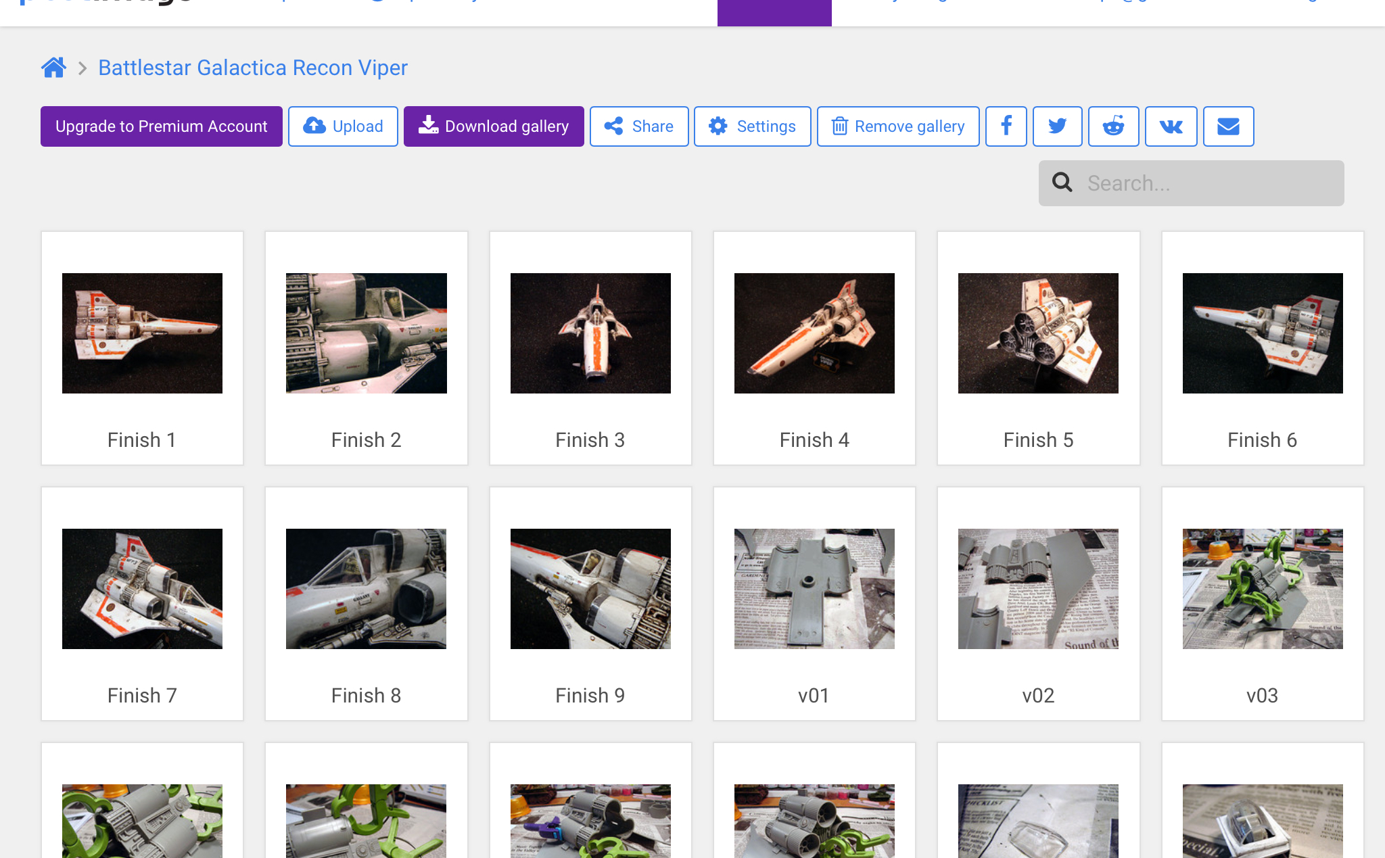The image size is (1385, 858).
Task: Open Battlestar Galactica Recon Viper breadcrumb link
Action: pyautogui.click(x=253, y=68)
